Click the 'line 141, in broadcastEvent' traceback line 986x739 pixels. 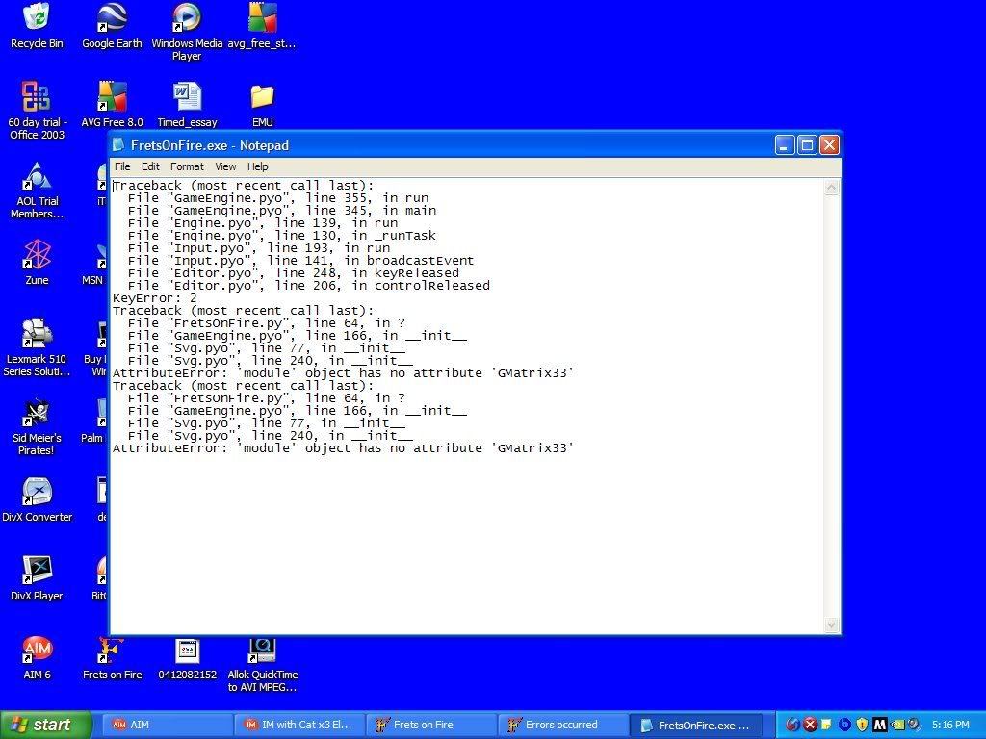[x=300, y=260]
